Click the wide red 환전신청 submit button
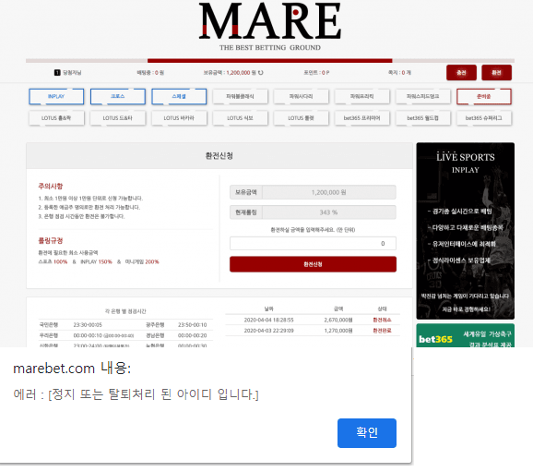 tap(313, 264)
